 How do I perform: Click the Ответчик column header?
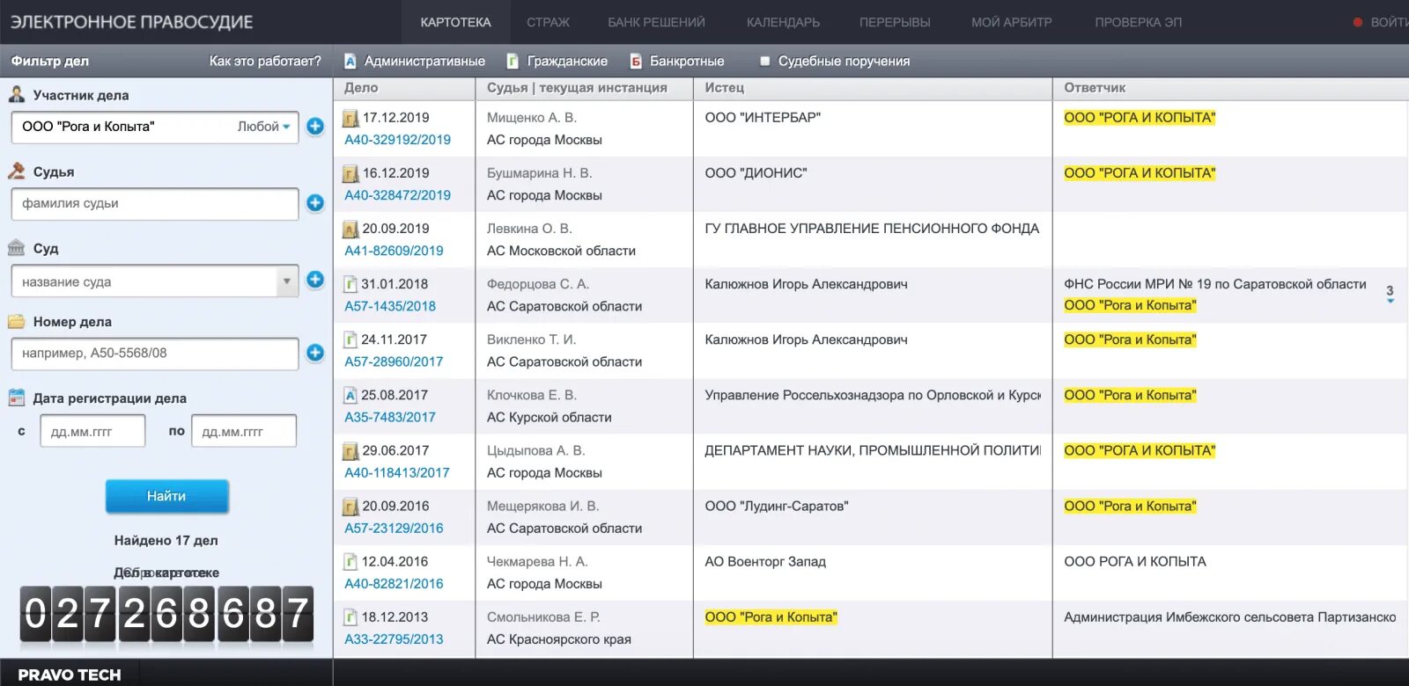1095,88
